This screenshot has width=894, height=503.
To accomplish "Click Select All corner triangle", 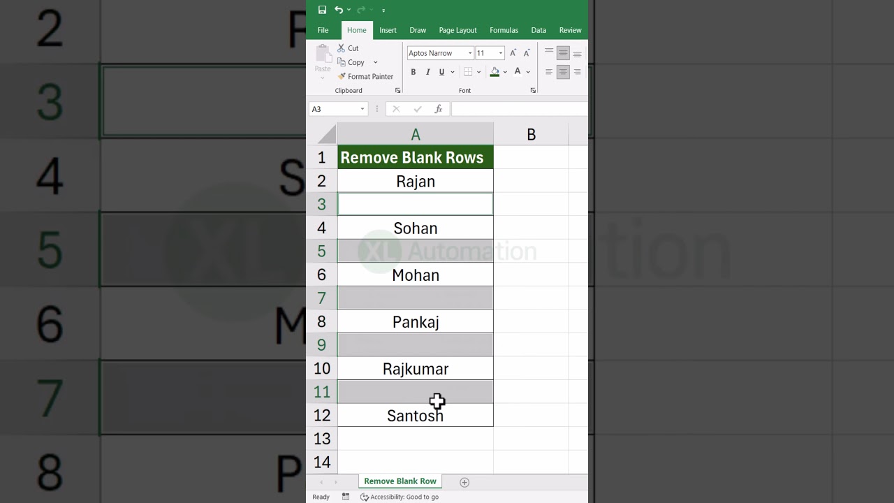I will pos(326,134).
